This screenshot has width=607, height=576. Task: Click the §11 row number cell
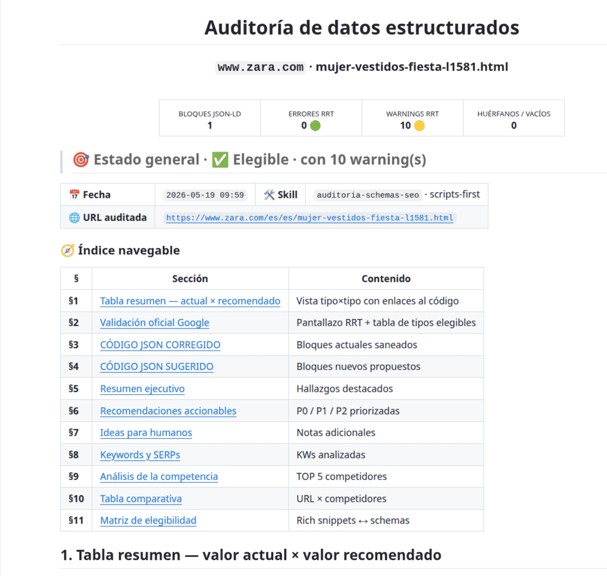(76, 520)
